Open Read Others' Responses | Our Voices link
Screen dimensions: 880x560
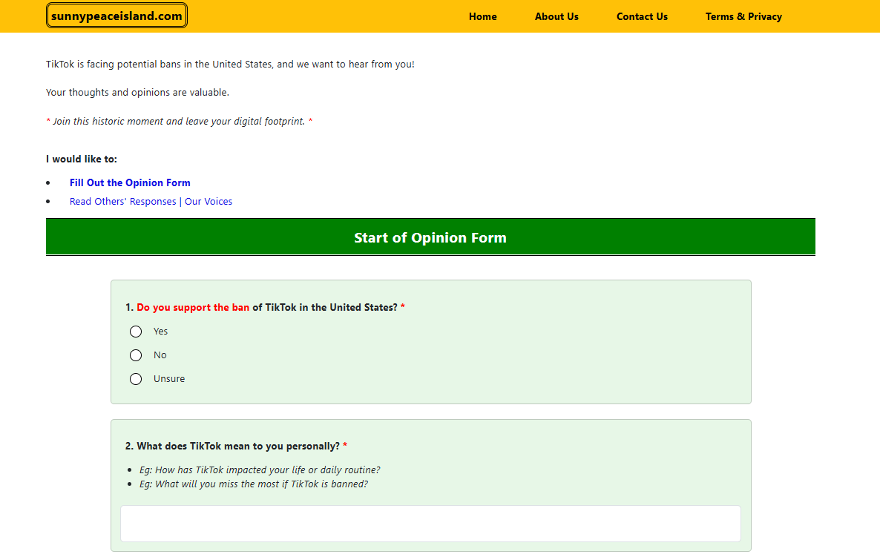[x=151, y=202]
